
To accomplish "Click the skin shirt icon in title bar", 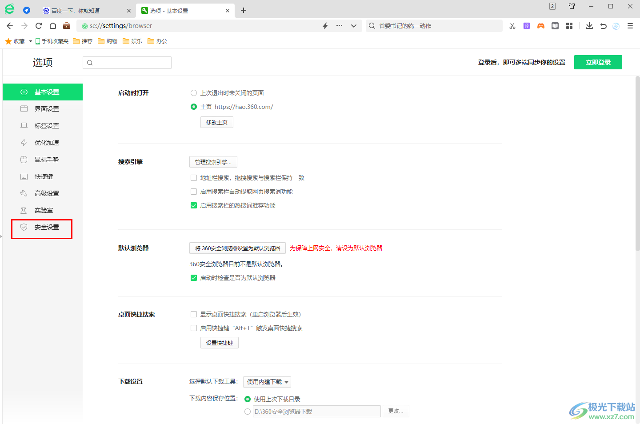I will (x=572, y=6).
